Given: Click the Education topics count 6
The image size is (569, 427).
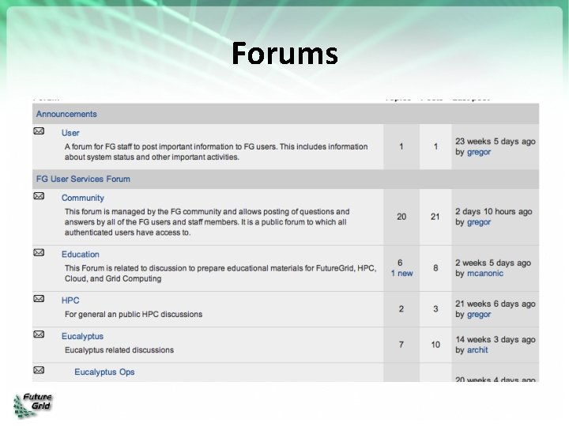Looking at the screenshot, I should (x=400, y=263).
